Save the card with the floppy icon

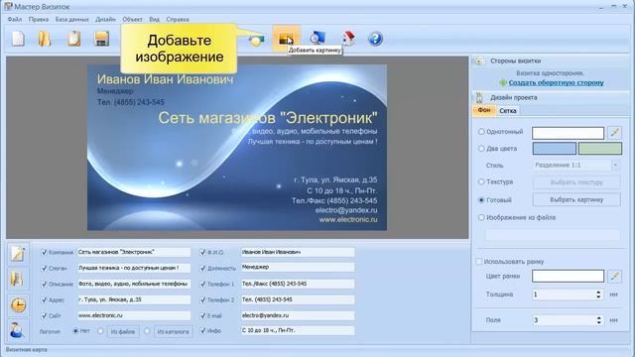[x=101, y=39]
